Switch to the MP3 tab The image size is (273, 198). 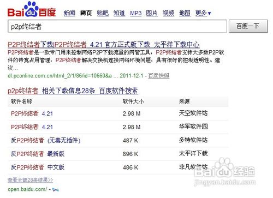point(136,13)
